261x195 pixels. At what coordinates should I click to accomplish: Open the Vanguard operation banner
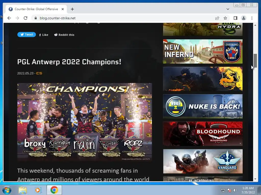point(203,161)
